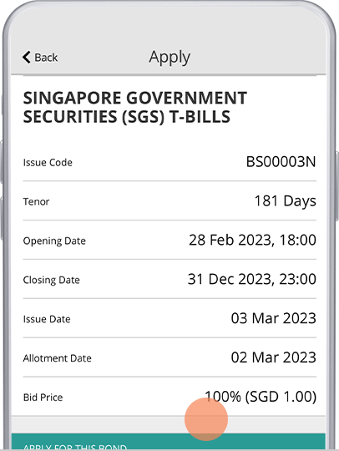Tap the Closing Date label
339x451 pixels.
[x=52, y=280]
